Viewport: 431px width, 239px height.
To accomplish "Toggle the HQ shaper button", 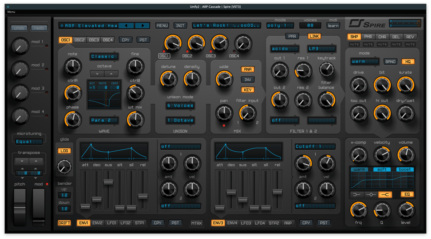I will [x=408, y=62].
